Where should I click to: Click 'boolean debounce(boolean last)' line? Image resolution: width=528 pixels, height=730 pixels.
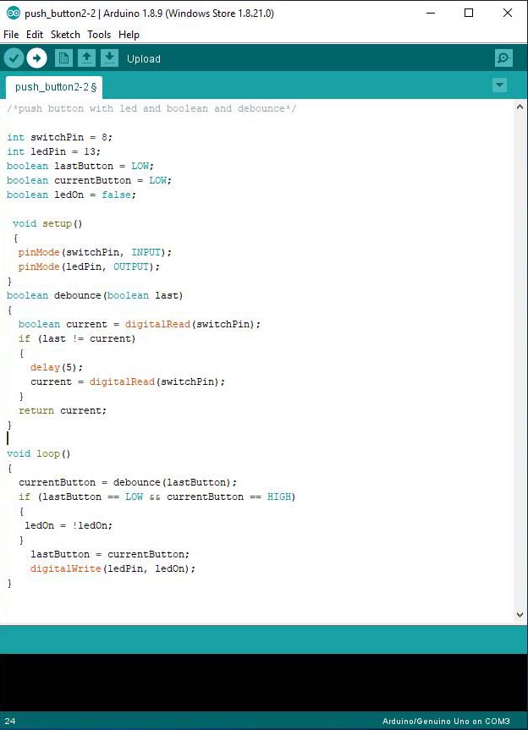click(x=95, y=295)
